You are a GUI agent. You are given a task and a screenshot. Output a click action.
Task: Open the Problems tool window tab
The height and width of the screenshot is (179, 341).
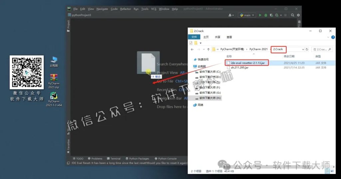pyautogui.click(x=95, y=159)
